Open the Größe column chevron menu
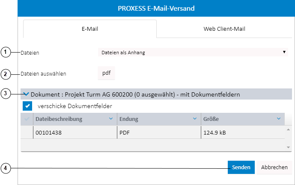Image resolution: width=295 pixels, height=185 pixels. tap(279, 119)
